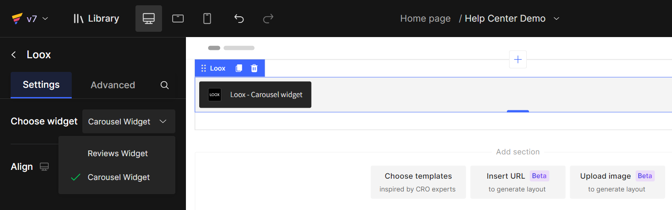Add a section with the plus button

518,60
